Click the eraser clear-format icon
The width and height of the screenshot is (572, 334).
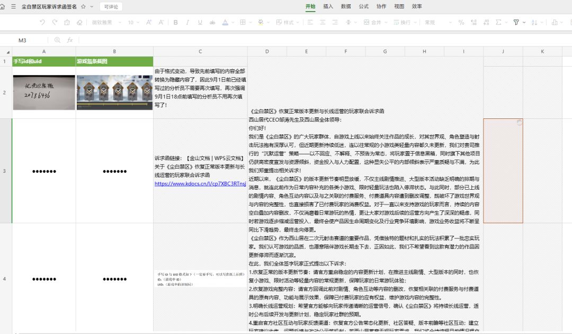pos(79,23)
